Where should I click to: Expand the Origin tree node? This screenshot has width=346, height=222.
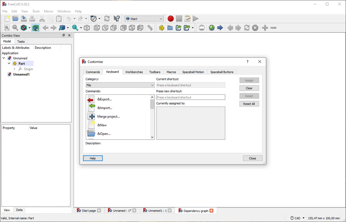14,69
